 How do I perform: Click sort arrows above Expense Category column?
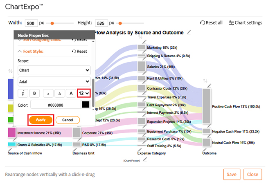pyautogui.click(x=140, y=38)
